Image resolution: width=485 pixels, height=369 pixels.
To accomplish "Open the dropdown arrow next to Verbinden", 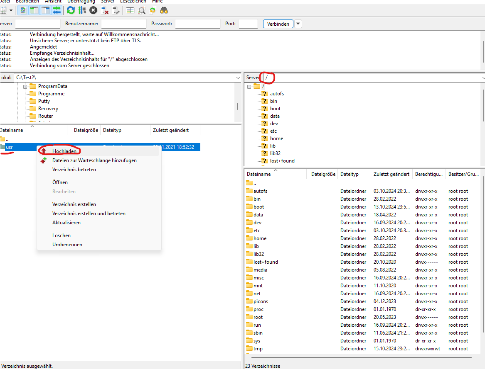I will tap(298, 24).
